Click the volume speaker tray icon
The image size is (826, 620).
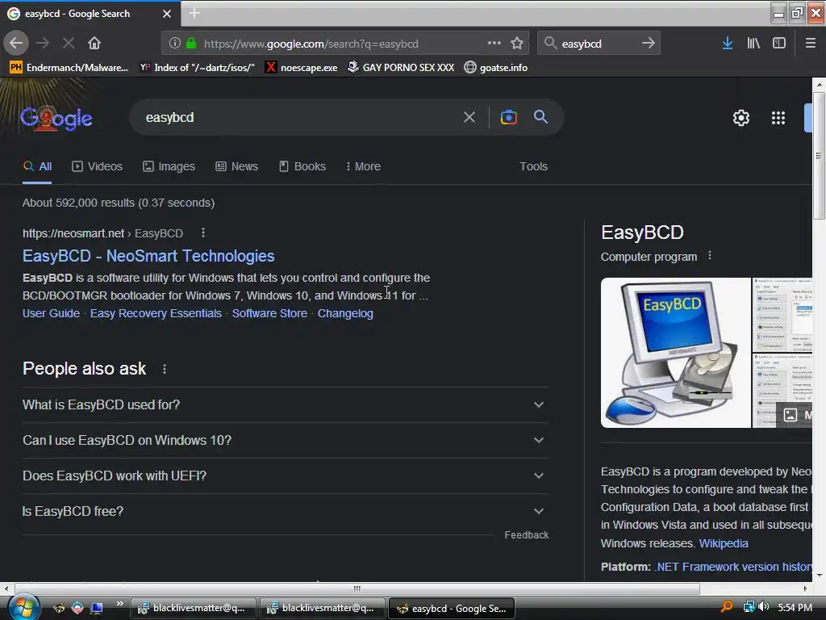click(764, 607)
